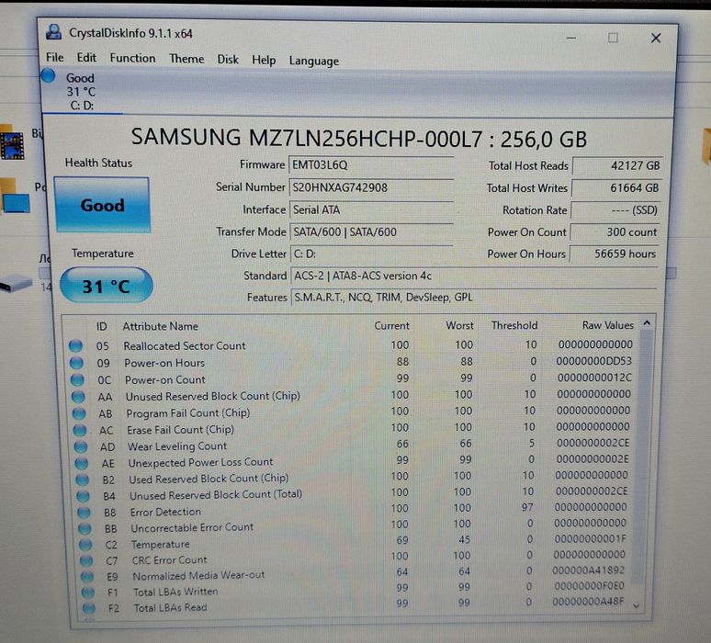Click the Total Host Reads value 42127 GB

click(617, 165)
